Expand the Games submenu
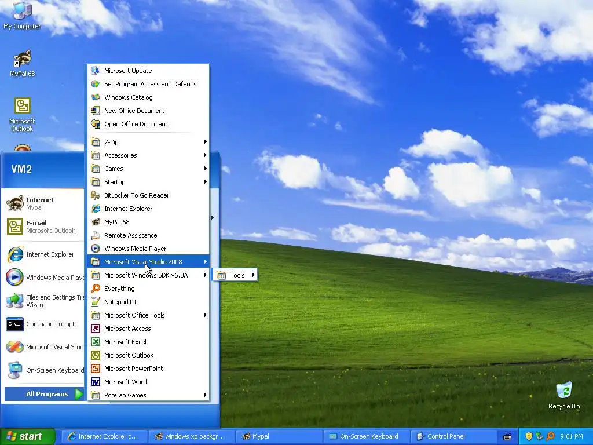Viewport: 593px width, 445px height. click(x=148, y=169)
